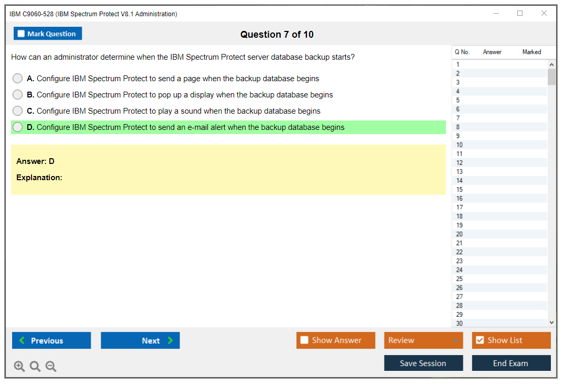Click Save Session button
Image resolution: width=564 pixels, height=385 pixels.
(423, 363)
